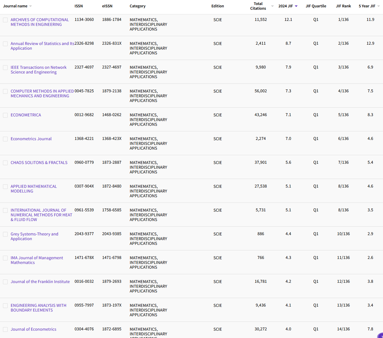Check the CHAOS SOLITONS & FRACTALS checkbox
This screenshot has width=383, height=338.
coord(5,163)
